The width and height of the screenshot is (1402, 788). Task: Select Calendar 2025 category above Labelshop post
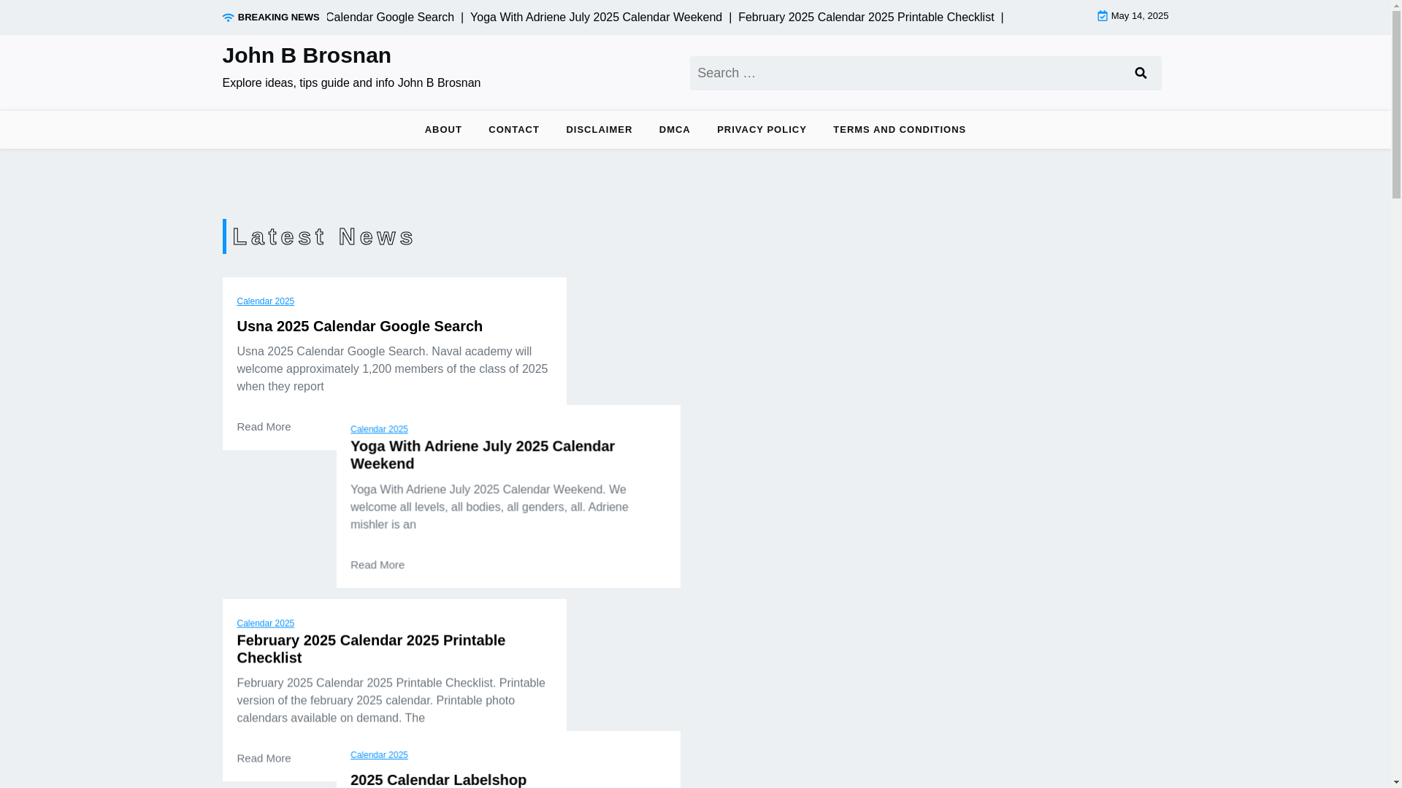point(379,755)
